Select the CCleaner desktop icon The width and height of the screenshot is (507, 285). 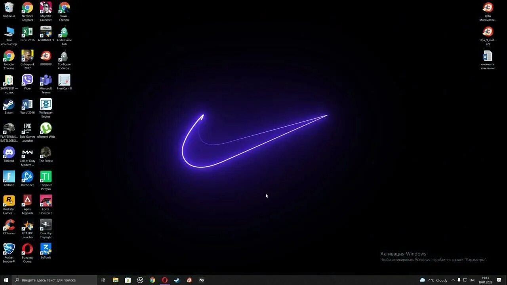click(x=9, y=227)
